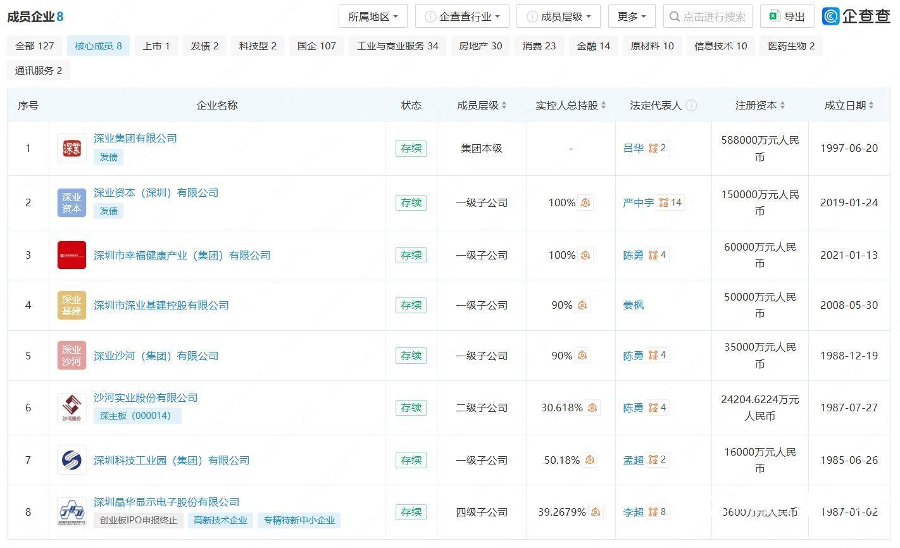Sort by 注册资本 column header
The height and width of the screenshot is (548, 900).
coord(759,106)
